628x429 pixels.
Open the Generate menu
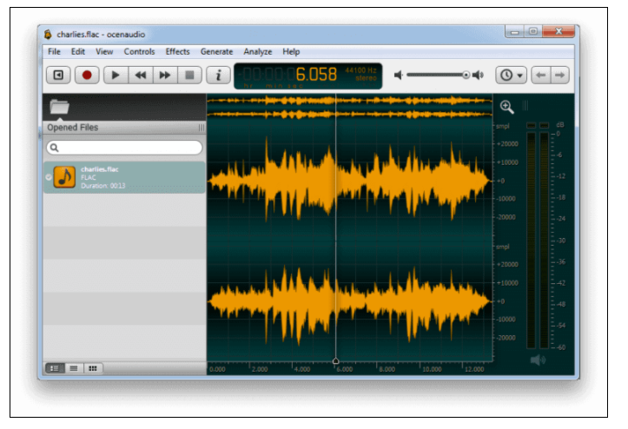point(216,52)
